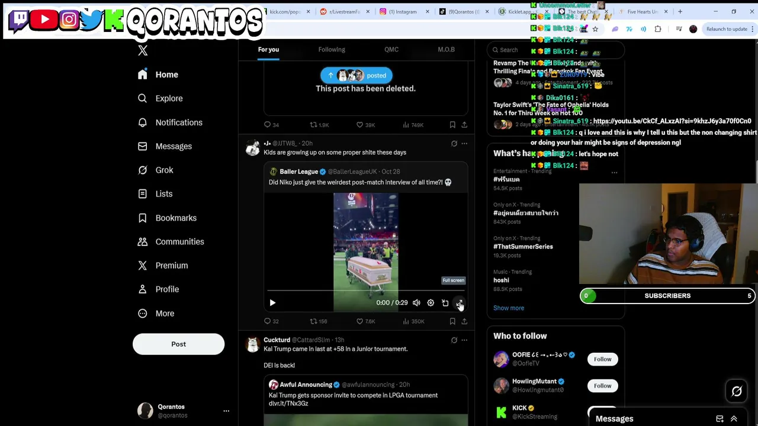Click Show more under trends
The height and width of the screenshot is (426, 758).
pos(509,308)
